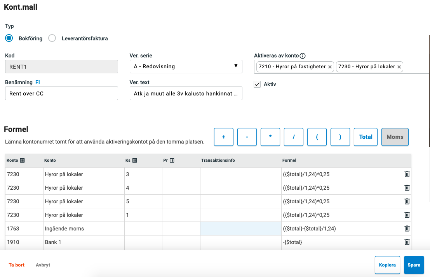Remove 7210 - Hyror på fastigheter tag
Screen dimensions: 430x277
330,67
